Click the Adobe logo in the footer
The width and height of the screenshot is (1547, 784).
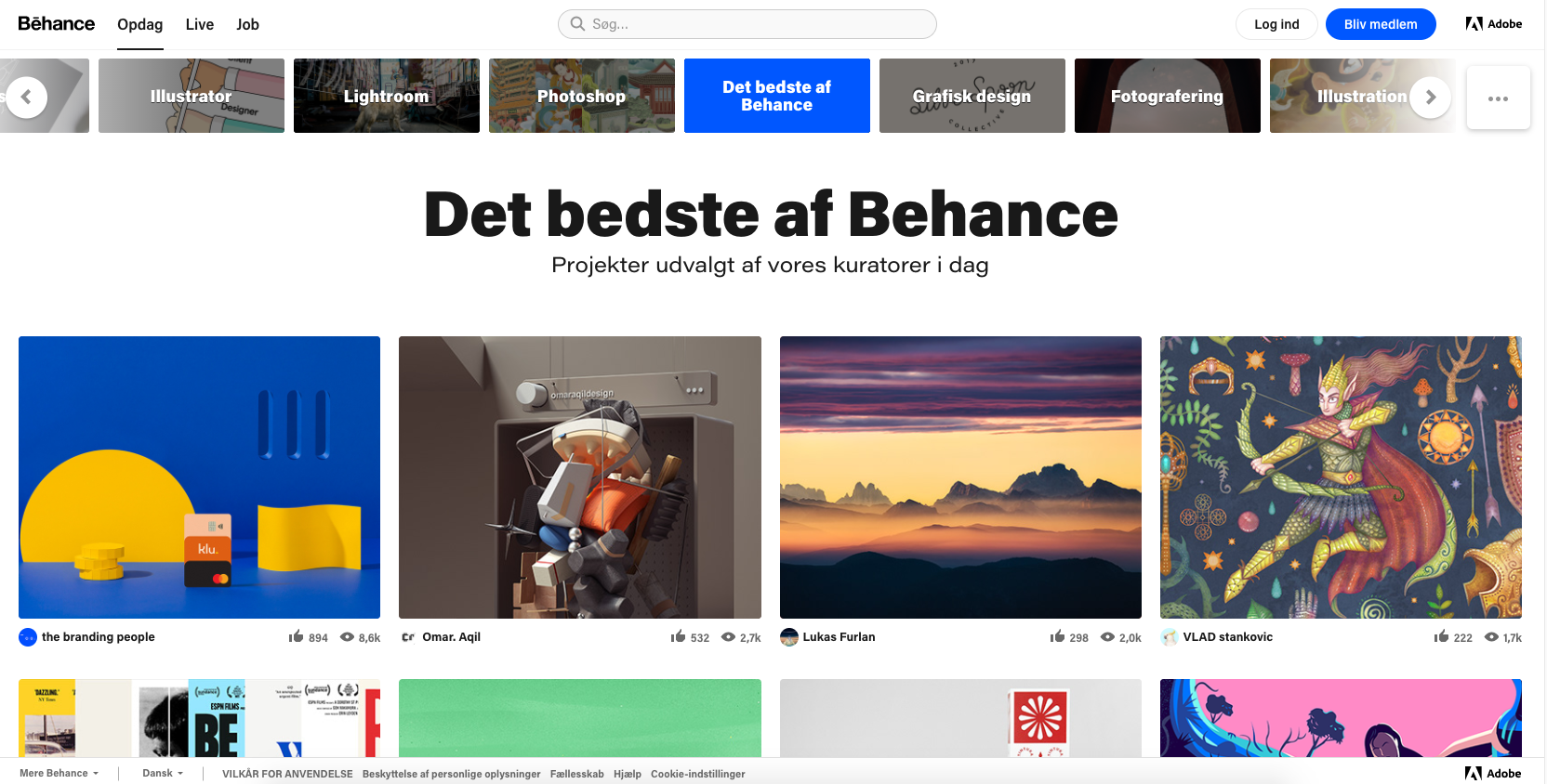point(1493,773)
